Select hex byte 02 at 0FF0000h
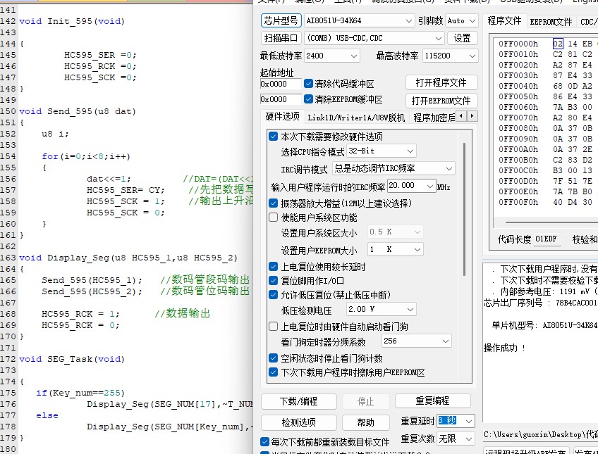Image resolution: width=598 pixels, height=454 pixels. click(558, 44)
